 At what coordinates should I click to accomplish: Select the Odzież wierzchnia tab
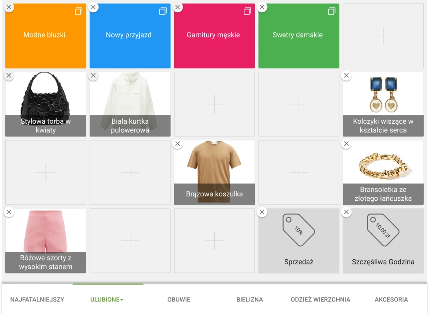[320, 300]
